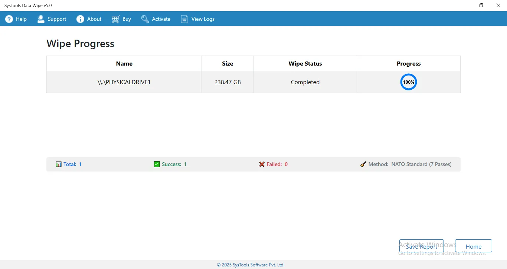Screen dimensions: 507x269
Task: Click the Activate key icon
Action: point(145,19)
